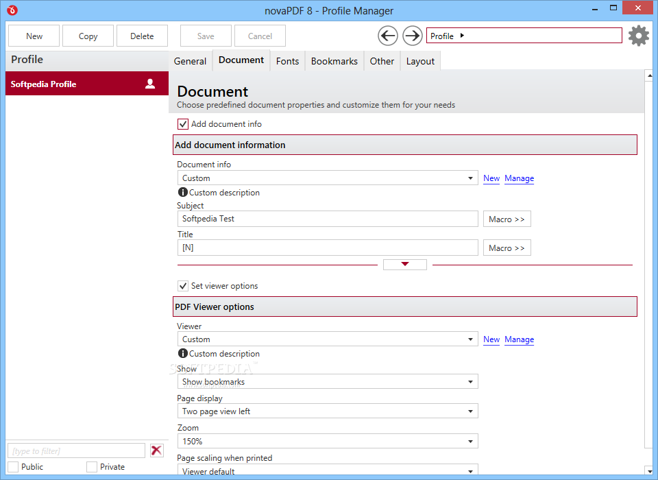Click New link beside Viewer

click(x=491, y=339)
